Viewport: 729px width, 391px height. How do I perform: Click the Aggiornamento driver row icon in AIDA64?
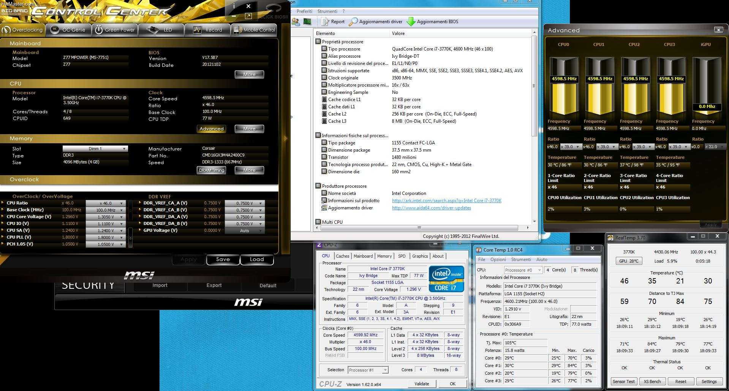click(x=324, y=208)
